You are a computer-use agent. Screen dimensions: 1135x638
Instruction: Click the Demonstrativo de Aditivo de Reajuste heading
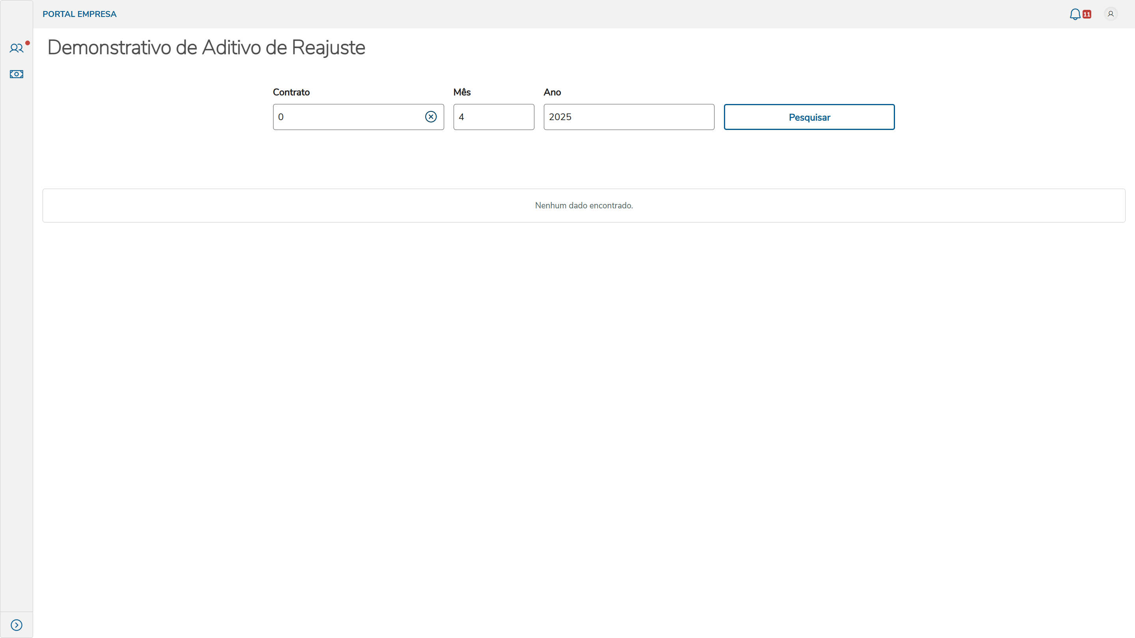(x=206, y=48)
